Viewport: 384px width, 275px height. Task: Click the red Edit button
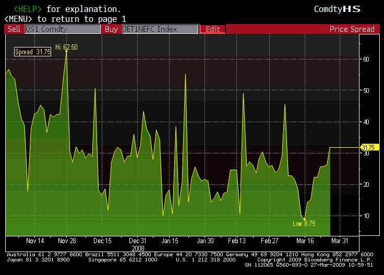click(x=212, y=29)
